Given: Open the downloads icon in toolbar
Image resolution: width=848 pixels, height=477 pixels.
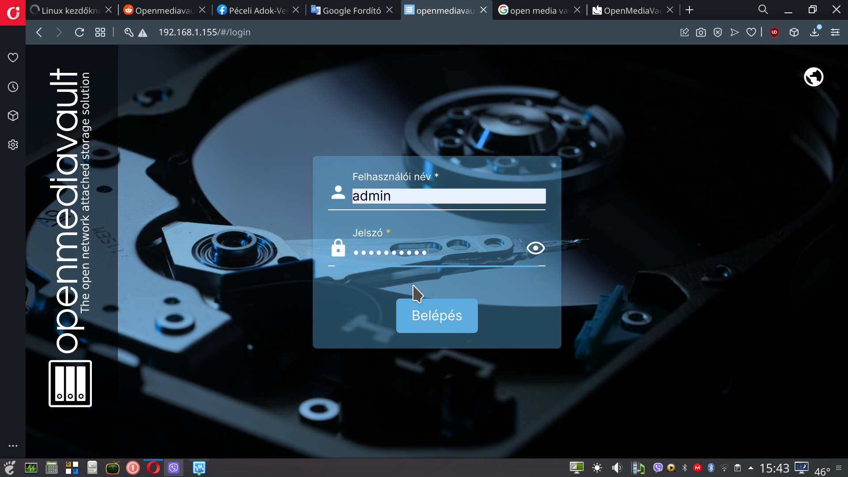Looking at the screenshot, I should coord(814,32).
